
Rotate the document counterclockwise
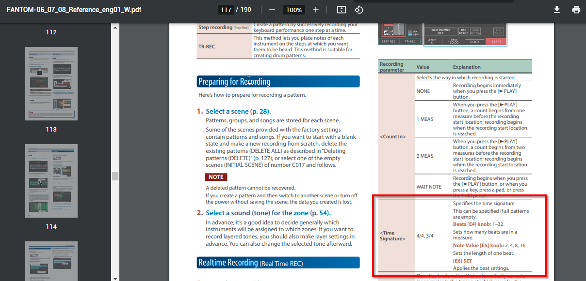(x=358, y=10)
